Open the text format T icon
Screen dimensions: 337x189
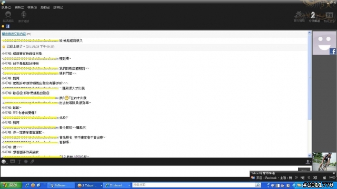pos(19,162)
